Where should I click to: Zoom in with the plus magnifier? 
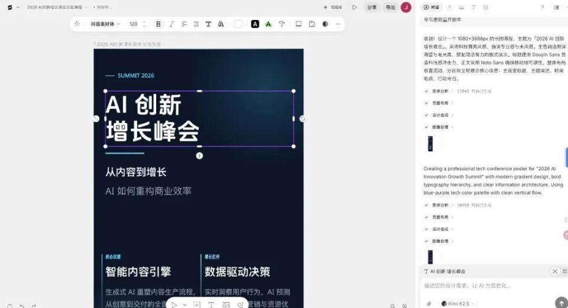(x=404, y=306)
